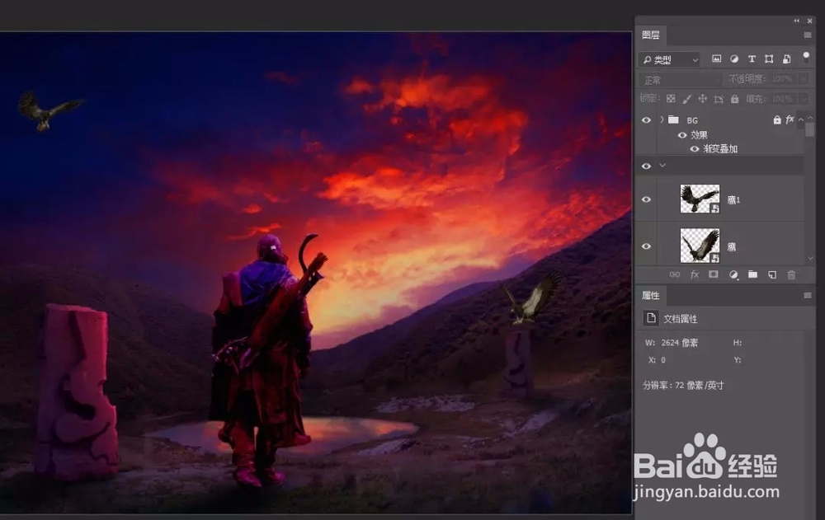Screen dimensions: 825x520
Task: Close the panel group with X
Action: pos(810,21)
